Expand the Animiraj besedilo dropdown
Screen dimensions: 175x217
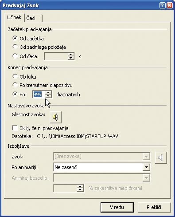pos(146,178)
